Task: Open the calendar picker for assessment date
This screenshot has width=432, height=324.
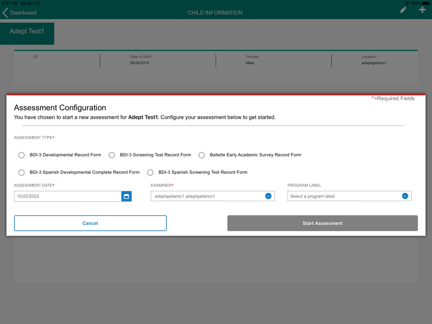Action: tap(126, 196)
